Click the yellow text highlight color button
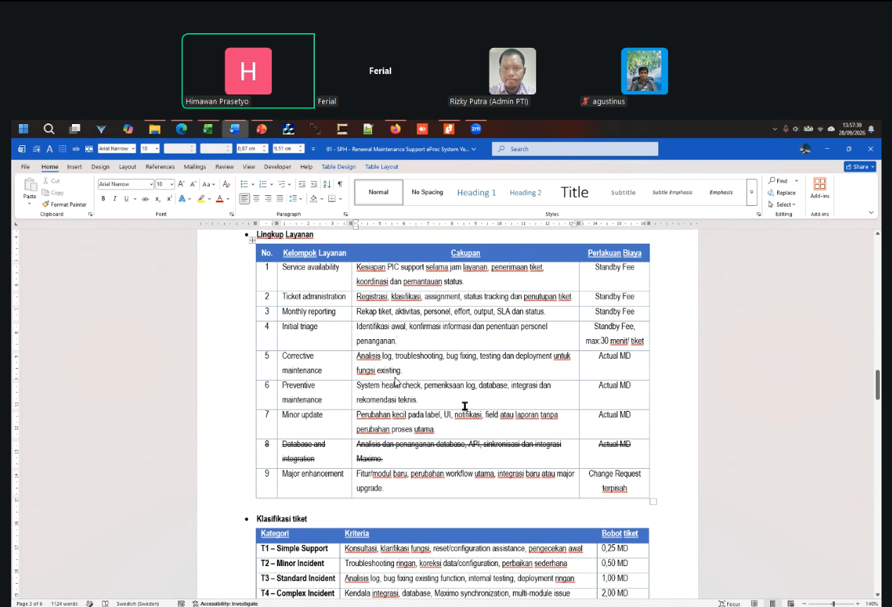 [201, 199]
